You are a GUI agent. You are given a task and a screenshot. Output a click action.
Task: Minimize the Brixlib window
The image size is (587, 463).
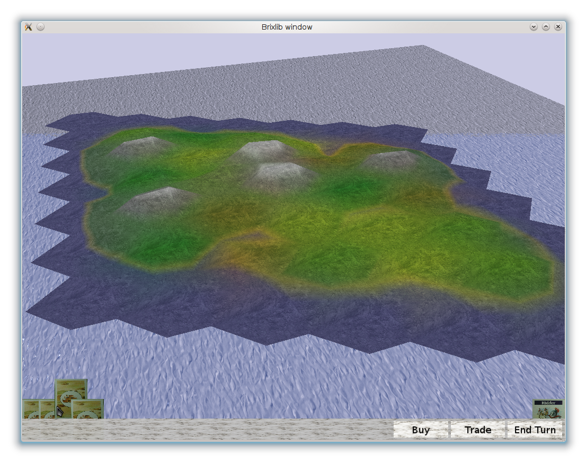[x=533, y=27]
